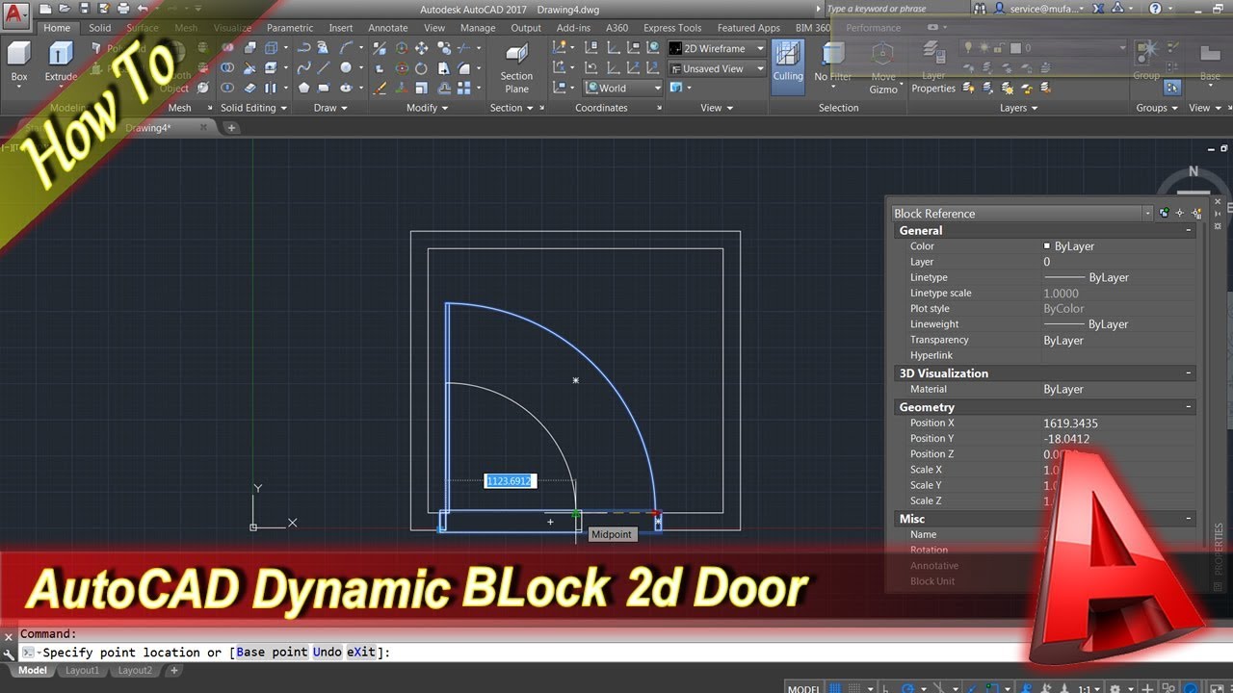This screenshot has width=1233, height=693.
Task: Toggle PICKADD icon in Properties panel
Action: [1165, 213]
